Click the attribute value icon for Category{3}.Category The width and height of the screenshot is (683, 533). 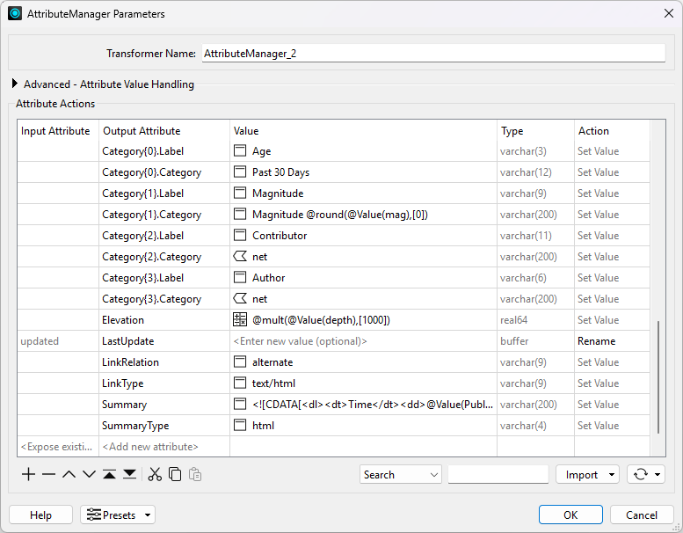240,298
